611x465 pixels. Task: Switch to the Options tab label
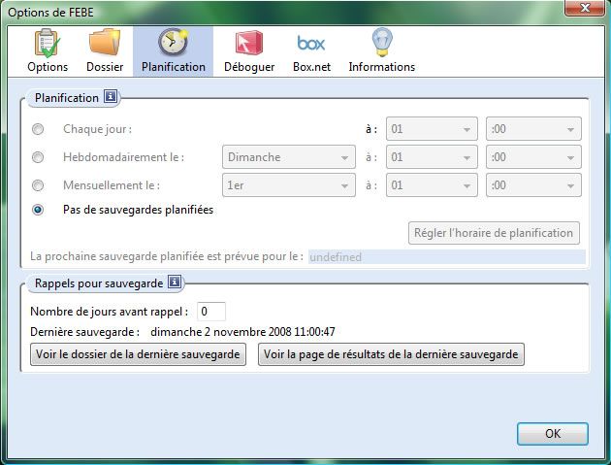[48, 67]
